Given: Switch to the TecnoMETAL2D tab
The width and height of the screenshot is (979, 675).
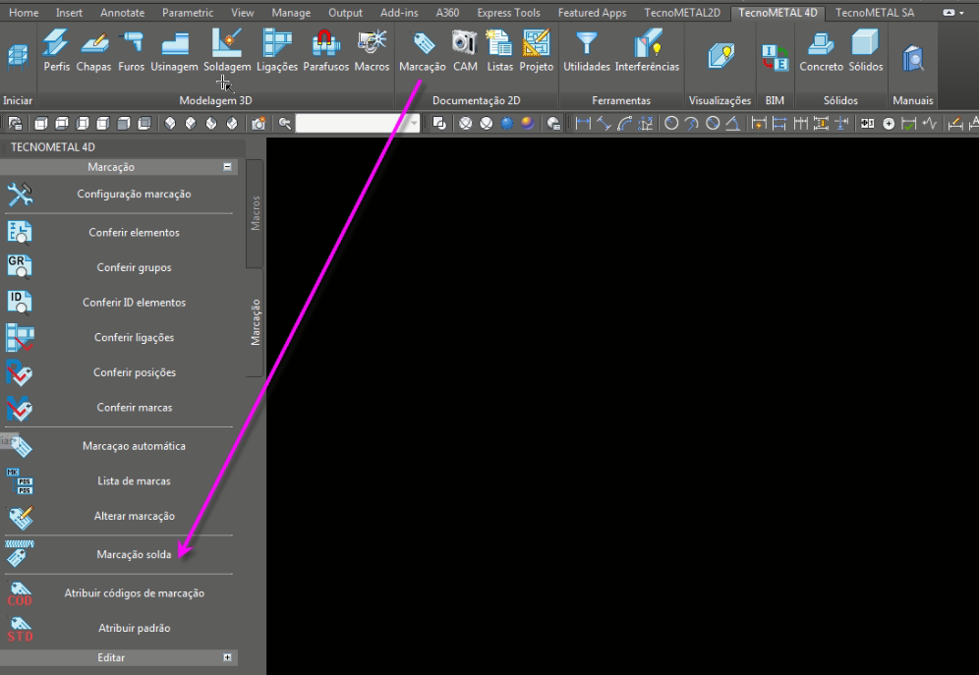Looking at the screenshot, I should coord(682,13).
